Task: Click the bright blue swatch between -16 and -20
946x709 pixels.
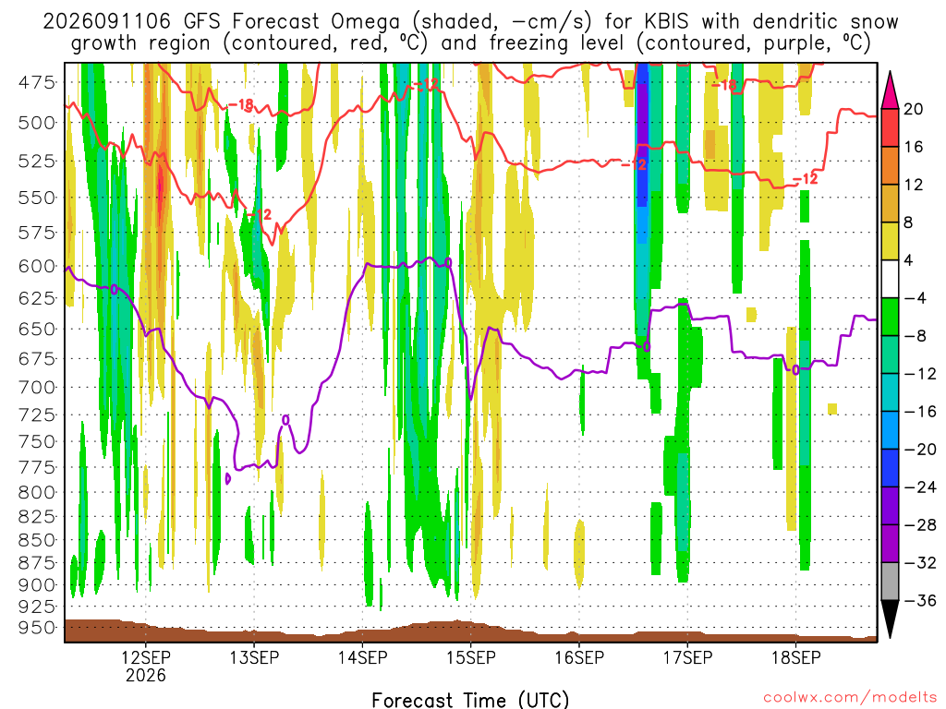Action: (890, 430)
